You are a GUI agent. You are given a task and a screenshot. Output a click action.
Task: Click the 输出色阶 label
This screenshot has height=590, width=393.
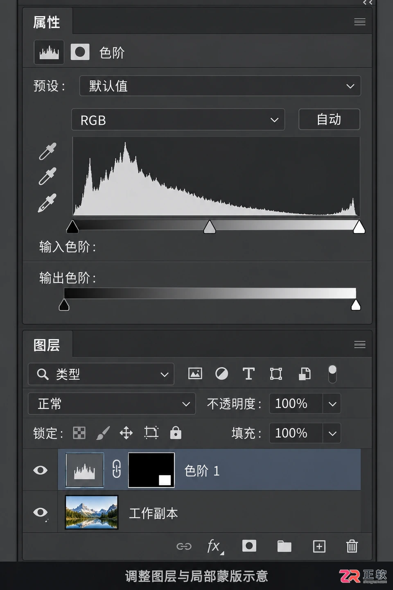[x=68, y=278]
